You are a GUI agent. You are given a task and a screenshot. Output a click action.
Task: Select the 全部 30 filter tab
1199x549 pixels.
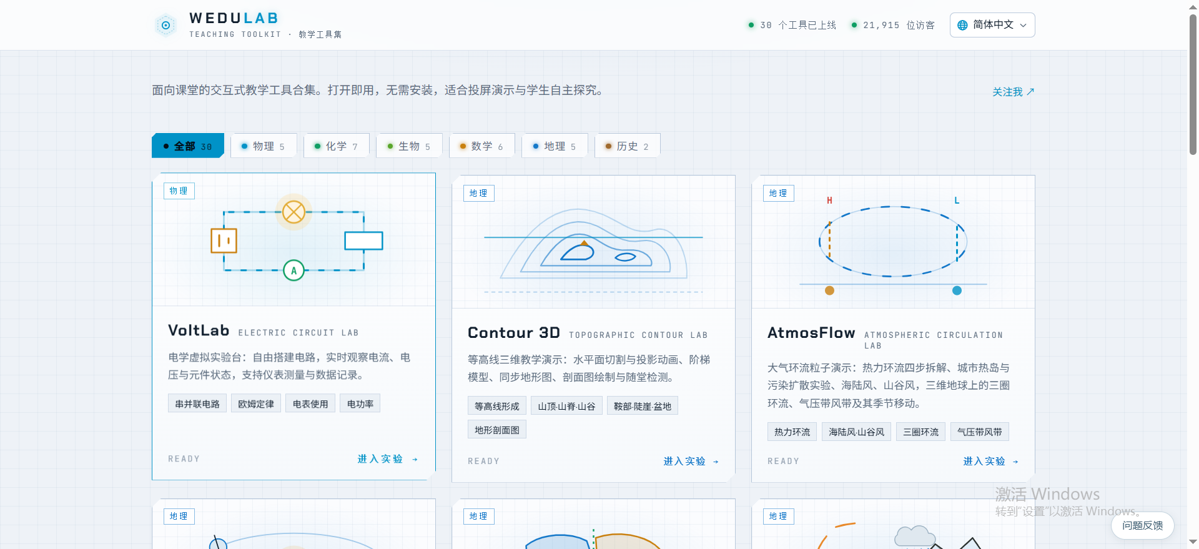point(188,146)
